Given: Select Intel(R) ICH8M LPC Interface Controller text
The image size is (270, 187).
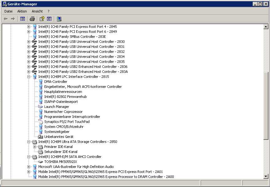Looking at the screenshot, I should pyautogui.click(x=74, y=77).
